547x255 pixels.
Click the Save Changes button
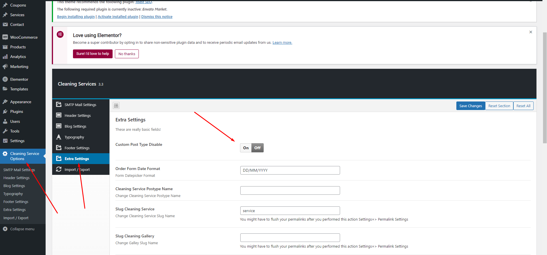pyautogui.click(x=471, y=106)
